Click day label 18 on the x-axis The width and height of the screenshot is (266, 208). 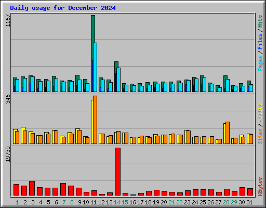tap(148, 202)
